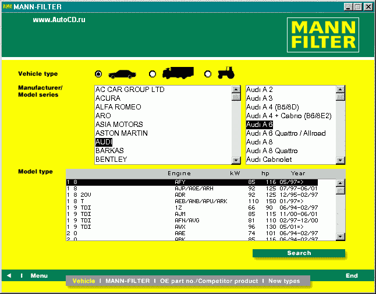The height and width of the screenshot is (294, 376).
Task: Select the 1.8 AFY engine row
Action: click(x=192, y=182)
